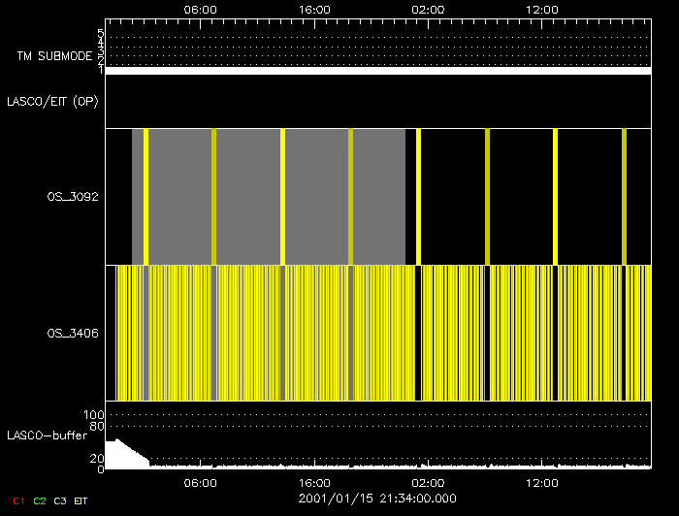Click the red C1 legend entry
The width and height of the screenshot is (679, 516).
(x=16, y=500)
